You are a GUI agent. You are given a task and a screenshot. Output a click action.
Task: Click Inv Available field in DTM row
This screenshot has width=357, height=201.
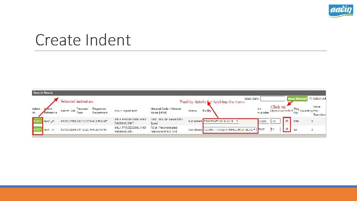coord(263,121)
